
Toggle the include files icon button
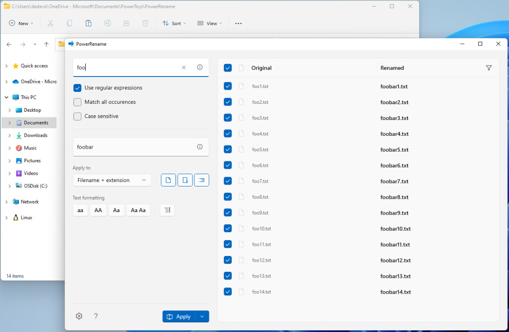[168, 180]
